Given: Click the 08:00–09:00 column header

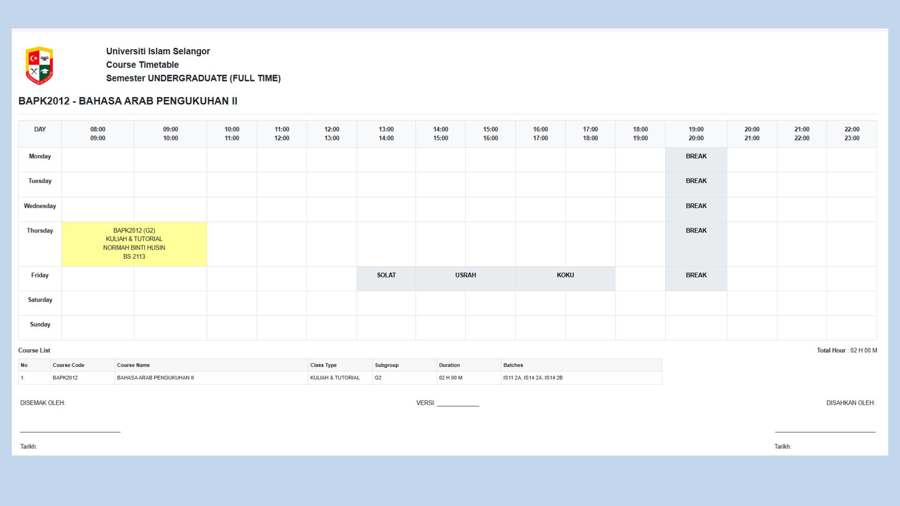Looking at the screenshot, I should tap(97, 134).
